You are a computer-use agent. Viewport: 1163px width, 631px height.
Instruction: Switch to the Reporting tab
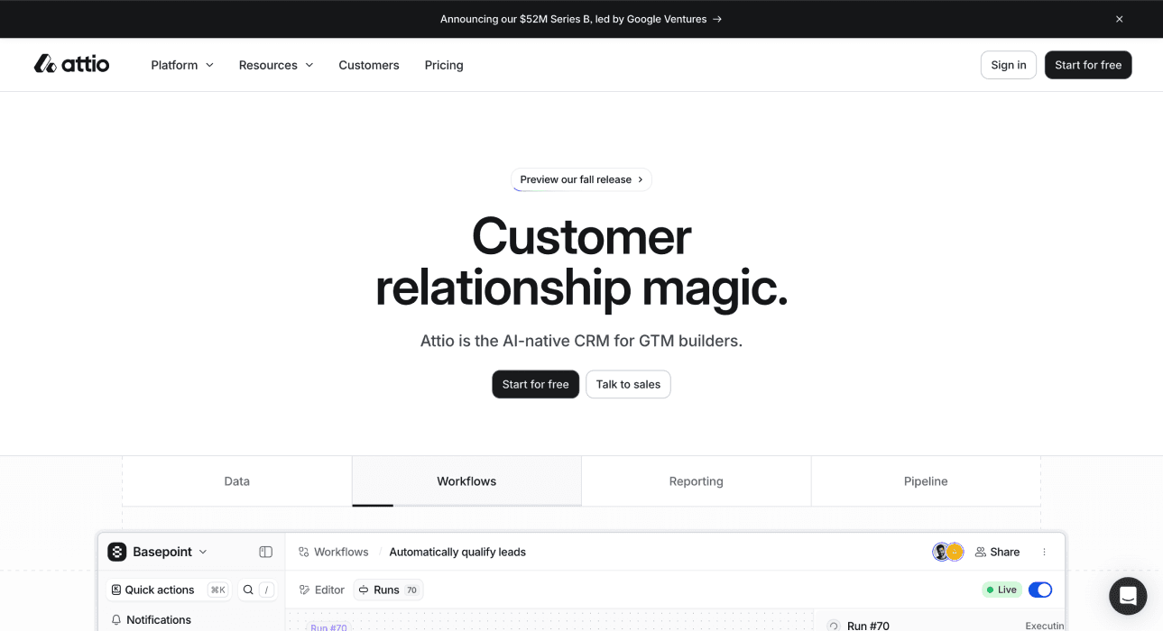coord(696,481)
